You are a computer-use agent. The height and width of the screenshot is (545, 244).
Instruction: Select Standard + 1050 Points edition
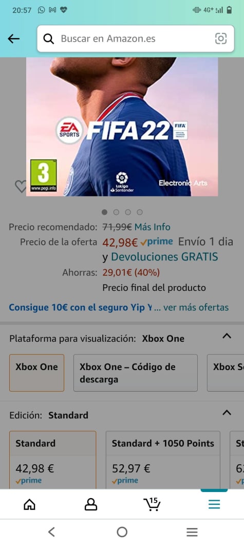coord(163,460)
